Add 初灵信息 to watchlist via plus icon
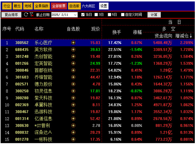Image resolution: width=196 pixels, height=144 pixels. pos(73,91)
